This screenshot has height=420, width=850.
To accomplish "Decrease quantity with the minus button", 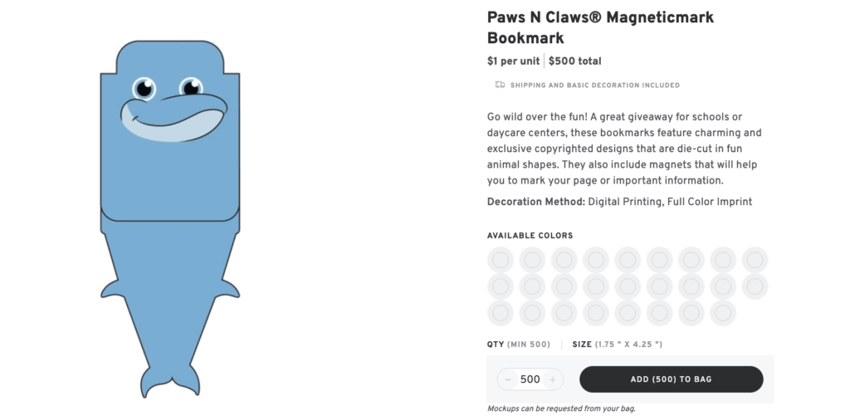I will point(508,379).
